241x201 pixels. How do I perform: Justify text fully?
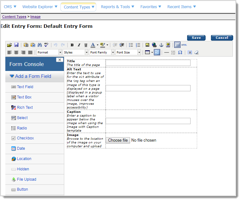click(30, 53)
